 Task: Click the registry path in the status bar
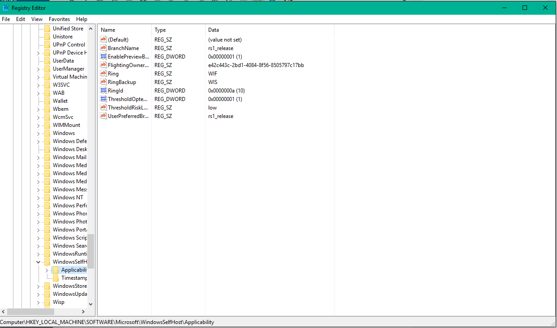click(x=107, y=322)
